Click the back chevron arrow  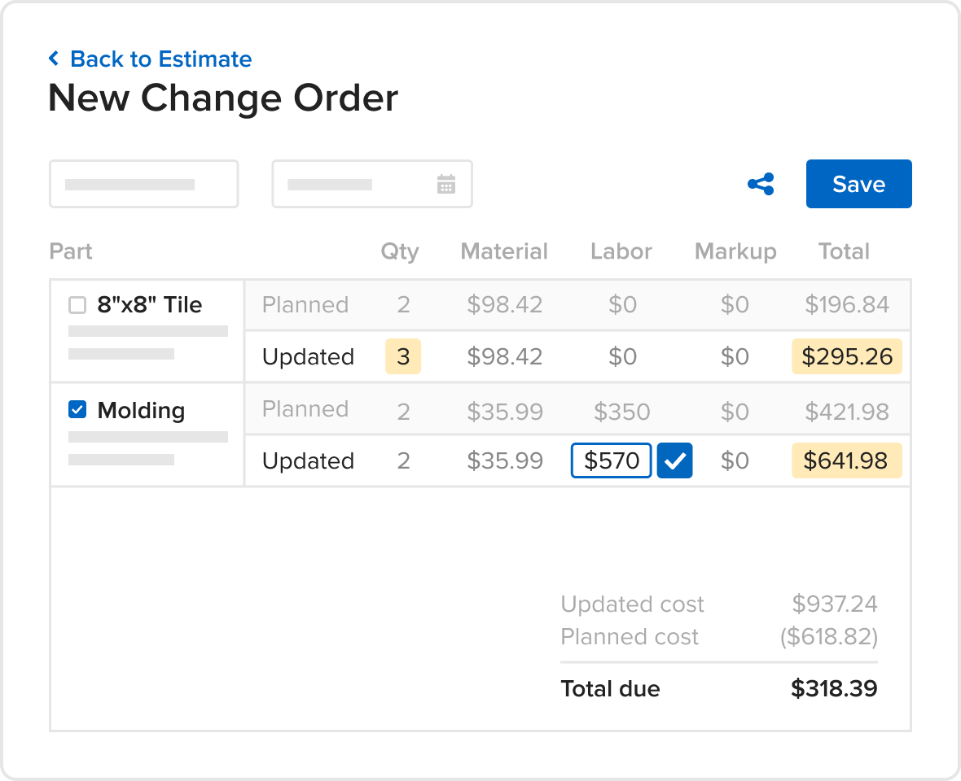[54, 59]
